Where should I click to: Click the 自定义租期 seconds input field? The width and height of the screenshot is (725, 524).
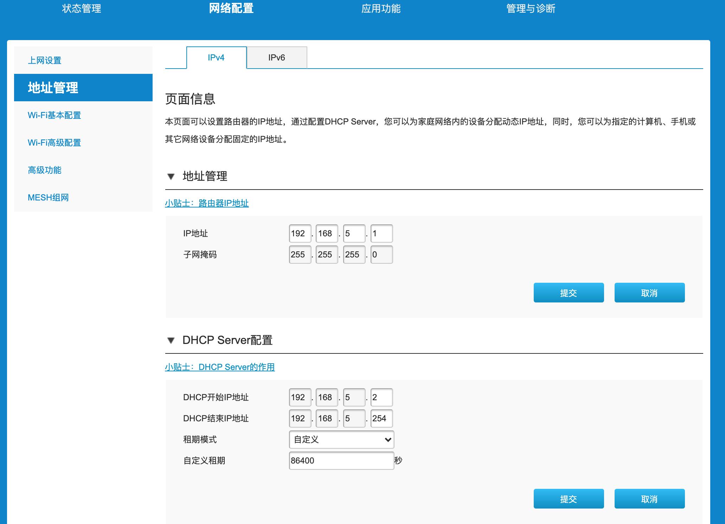[341, 460]
